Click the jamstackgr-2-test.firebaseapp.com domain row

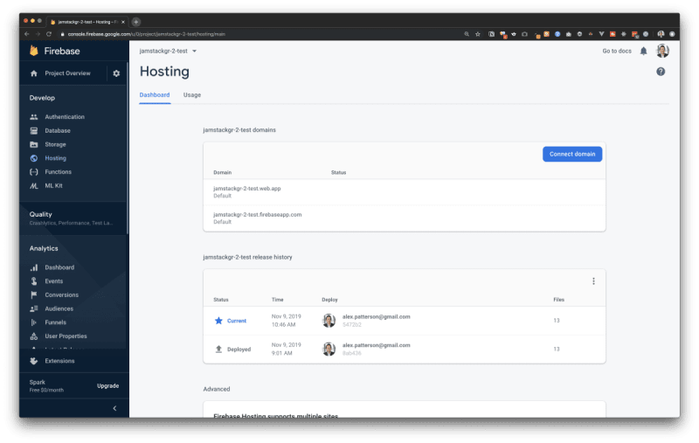click(405, 218)
